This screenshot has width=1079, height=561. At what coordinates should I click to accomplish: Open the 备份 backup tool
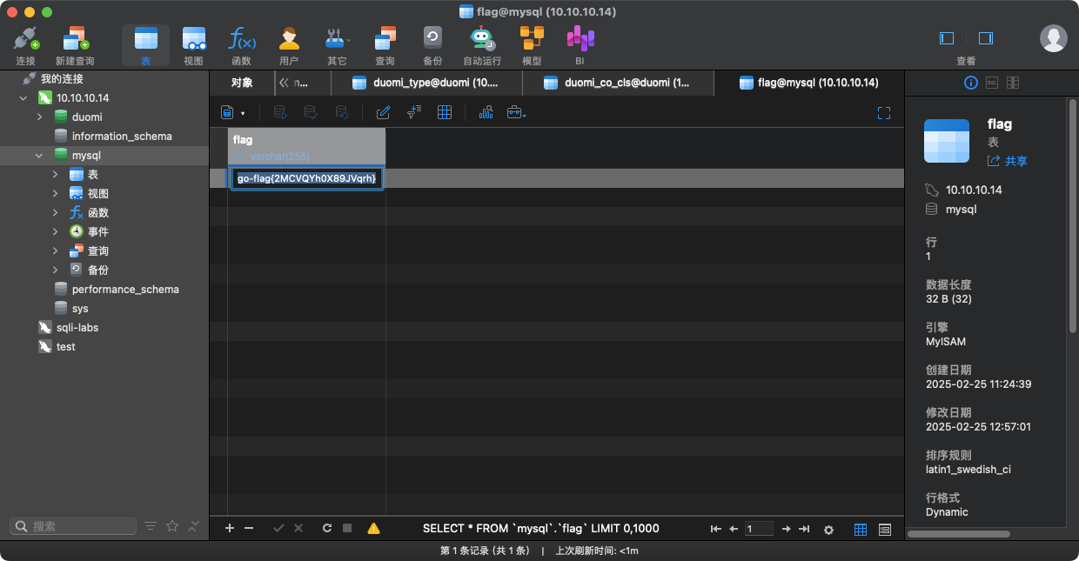coord(432,45)
